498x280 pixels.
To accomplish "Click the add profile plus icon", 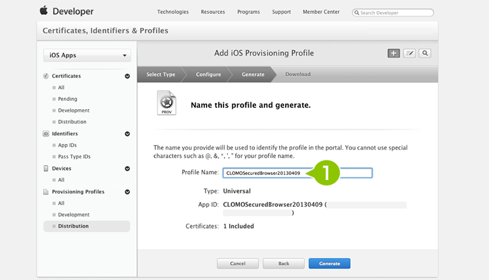I will click(393, 53).
